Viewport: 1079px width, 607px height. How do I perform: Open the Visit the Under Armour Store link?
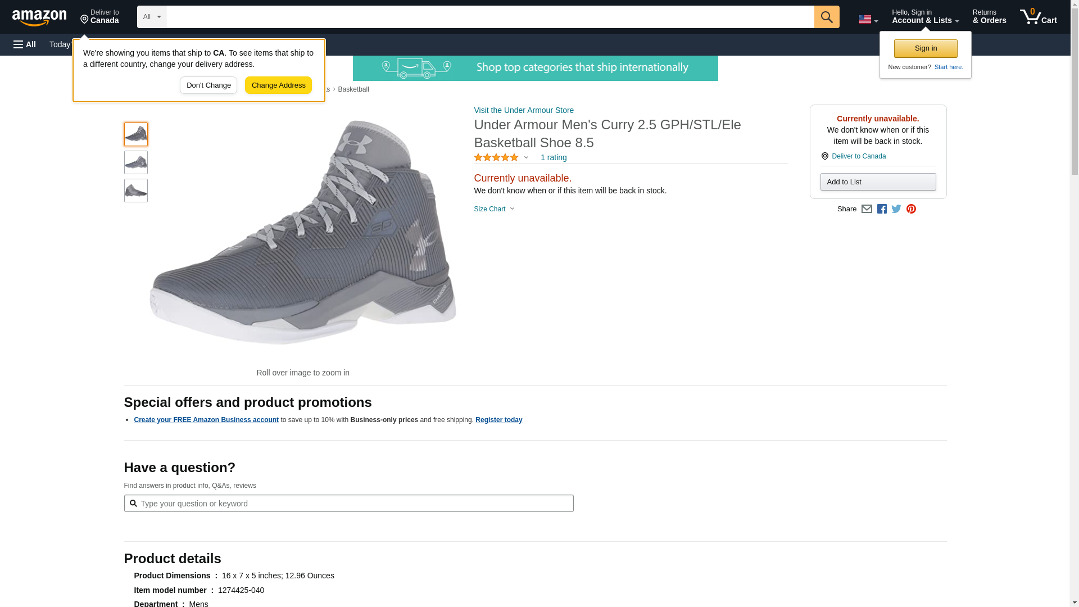point(524,110)
